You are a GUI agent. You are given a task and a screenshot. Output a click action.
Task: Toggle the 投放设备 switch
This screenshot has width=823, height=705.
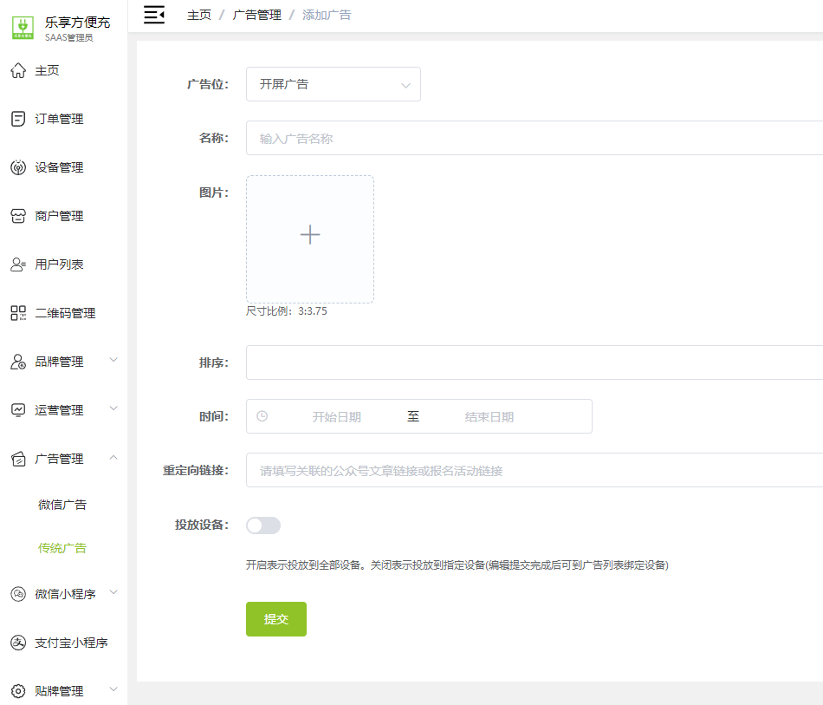(x=263, y=525)
